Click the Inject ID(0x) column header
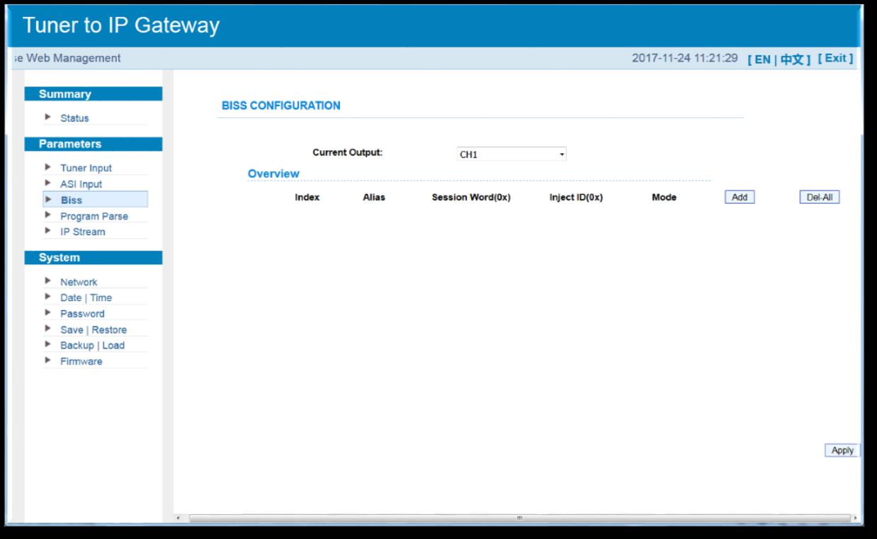 click(576, 198)
